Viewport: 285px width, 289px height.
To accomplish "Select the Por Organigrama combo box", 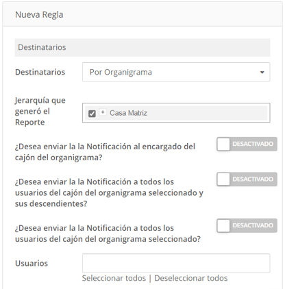I will tap(176, 72).
